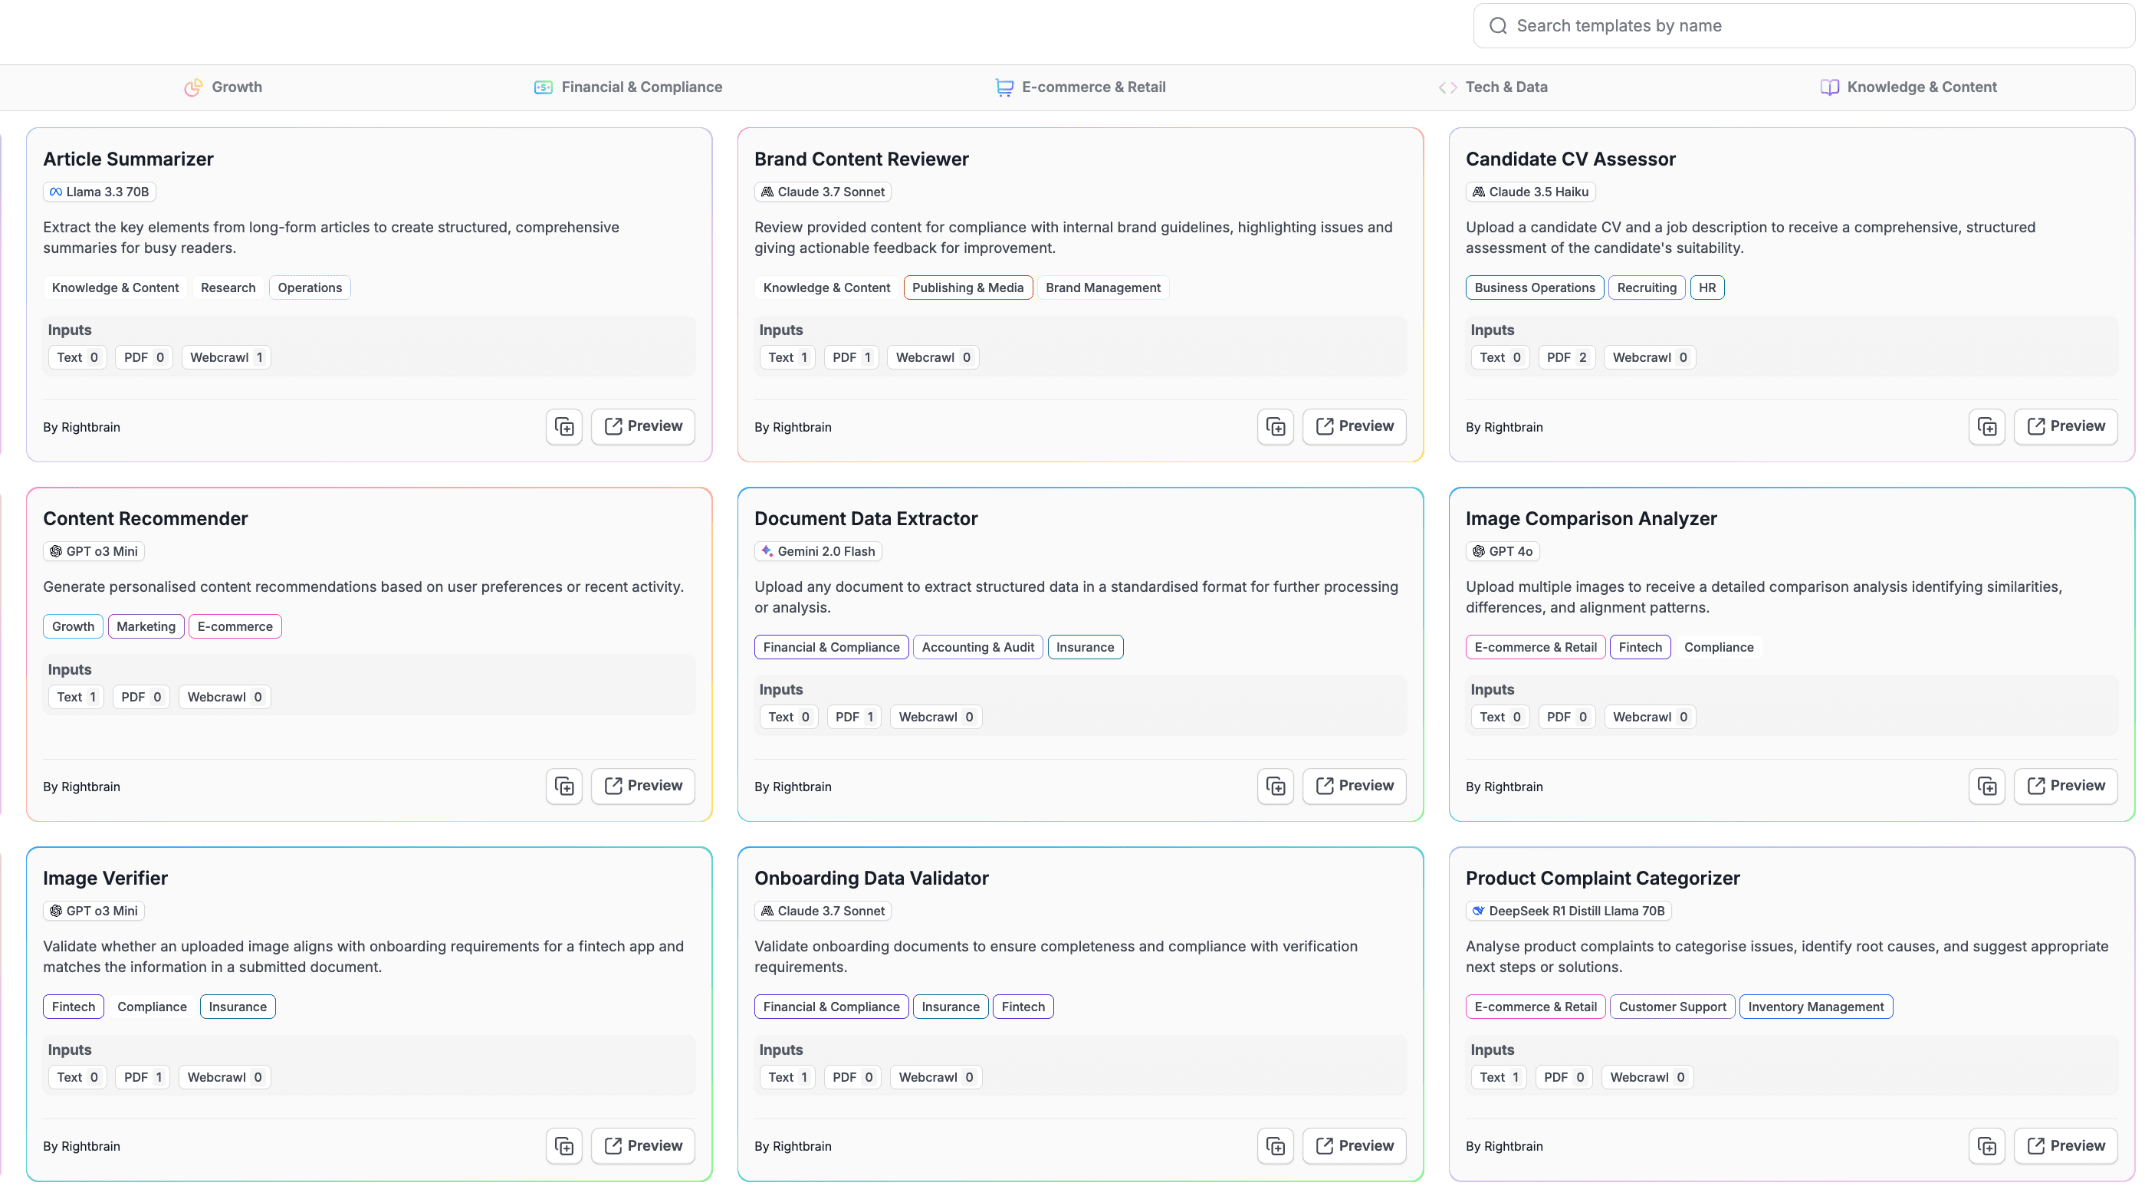Click the "Article Summarizer" card title
Image resolution: width=2145 pixels, height=1199 pixels.
tap(128, 160)
